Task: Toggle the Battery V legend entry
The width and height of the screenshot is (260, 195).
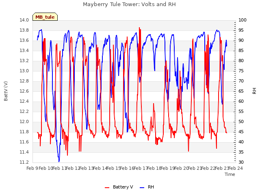Action: 119,187
